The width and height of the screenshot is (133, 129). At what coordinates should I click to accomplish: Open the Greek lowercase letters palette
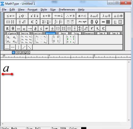pyautogui.click(x=106, y=16)
